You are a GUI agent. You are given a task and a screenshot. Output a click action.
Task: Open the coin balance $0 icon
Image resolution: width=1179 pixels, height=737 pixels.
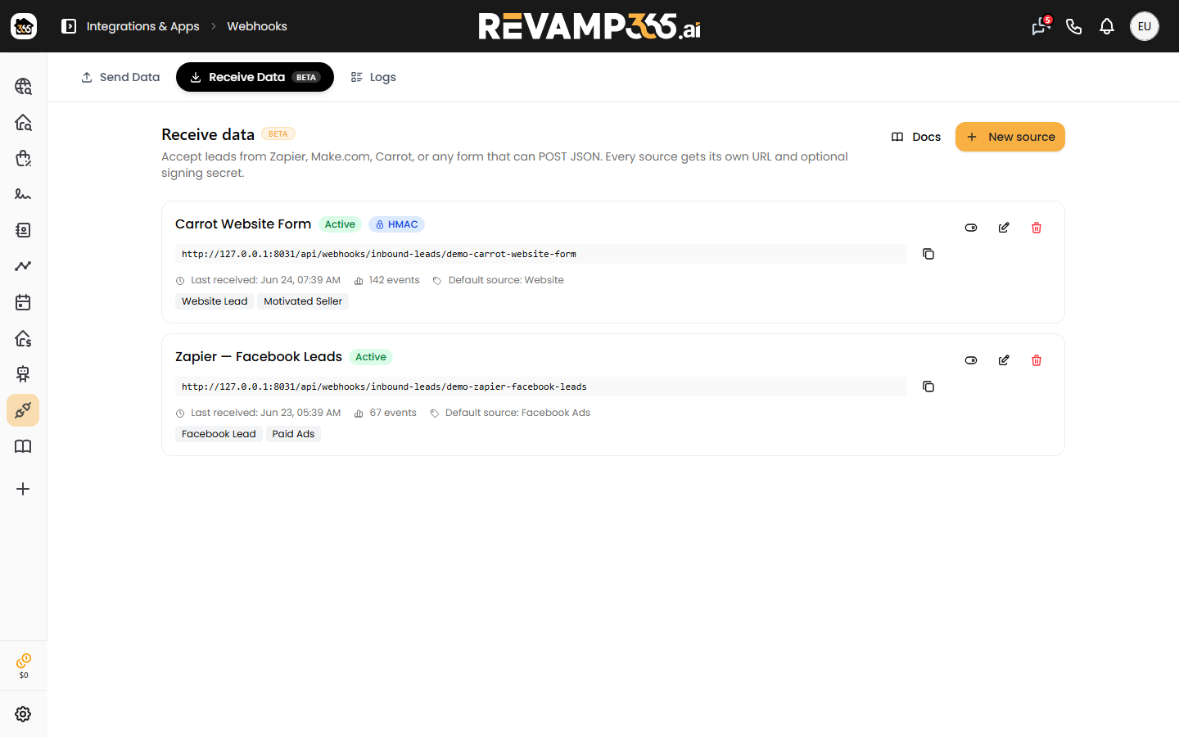pyautogui.click(x=24, y=666)
